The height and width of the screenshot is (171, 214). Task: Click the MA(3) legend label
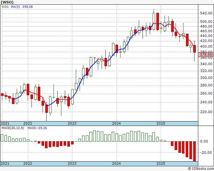[15, 7]
